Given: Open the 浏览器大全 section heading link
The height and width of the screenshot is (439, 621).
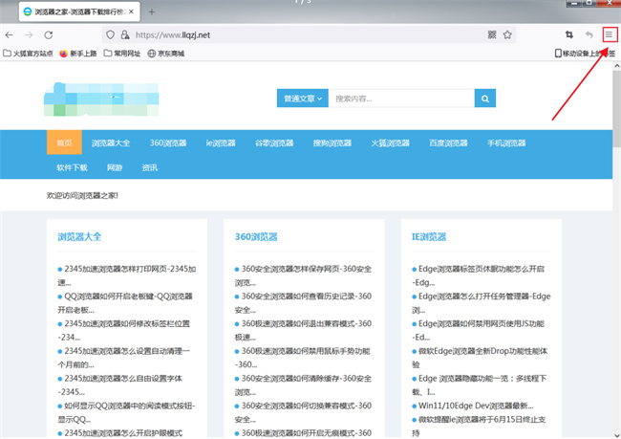Looking at the screenshot, I should coord(79,237).
